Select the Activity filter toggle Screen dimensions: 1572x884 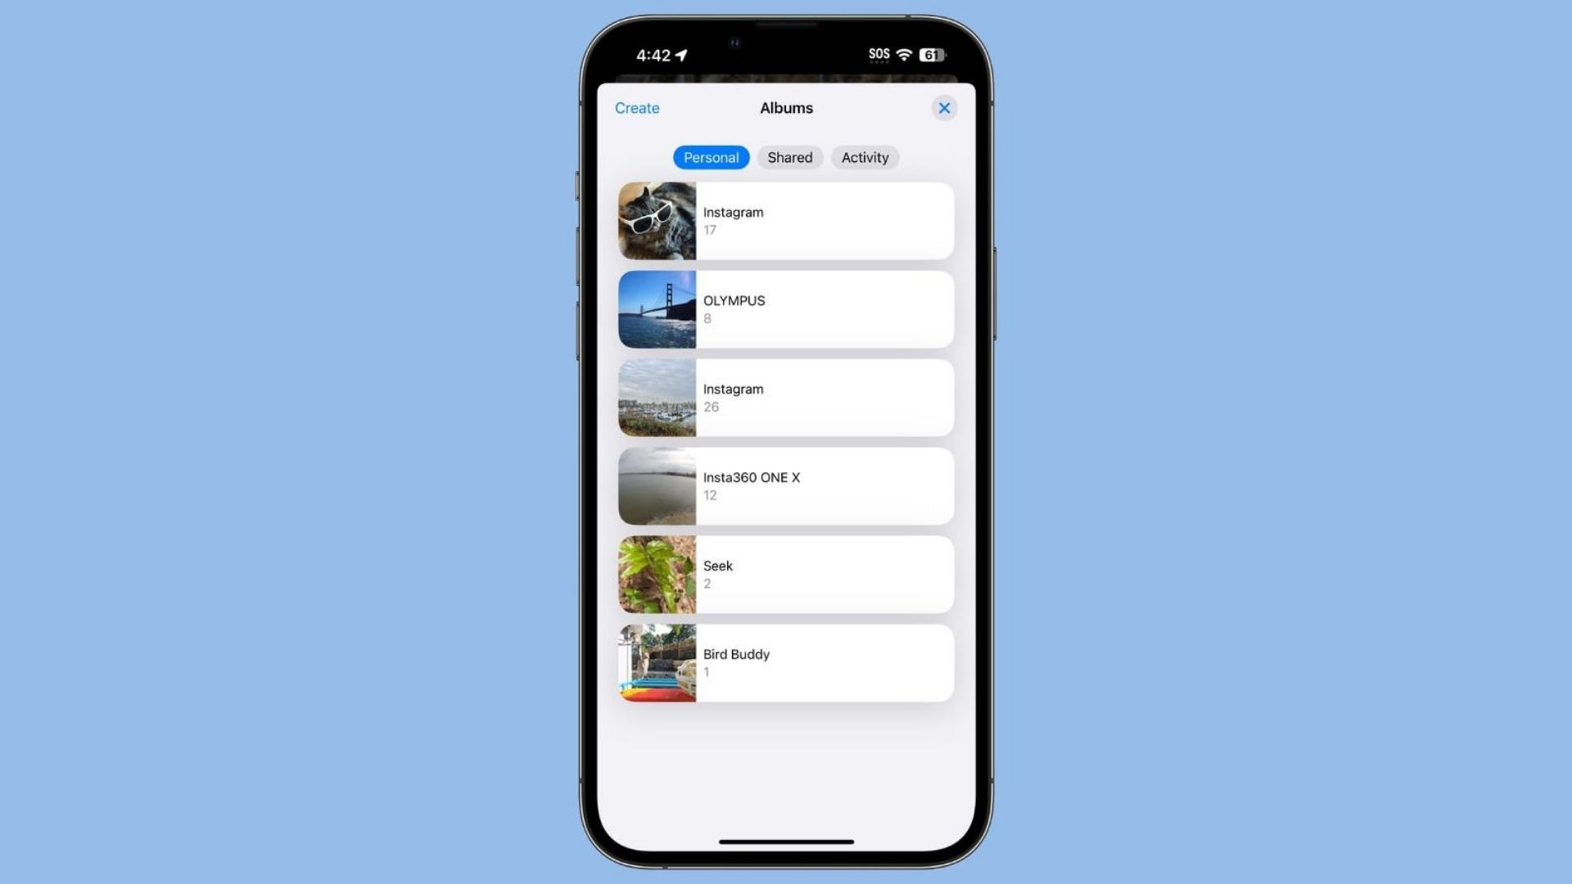[865, 156]
